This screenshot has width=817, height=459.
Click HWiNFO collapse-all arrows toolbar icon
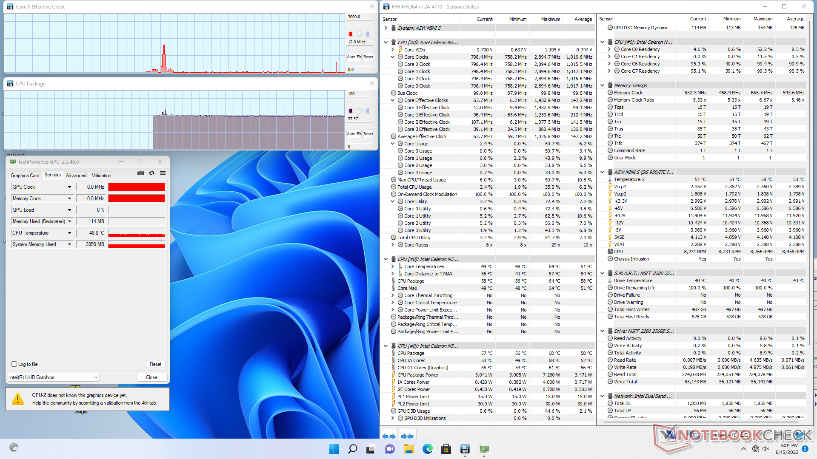[x=407, y=436]
